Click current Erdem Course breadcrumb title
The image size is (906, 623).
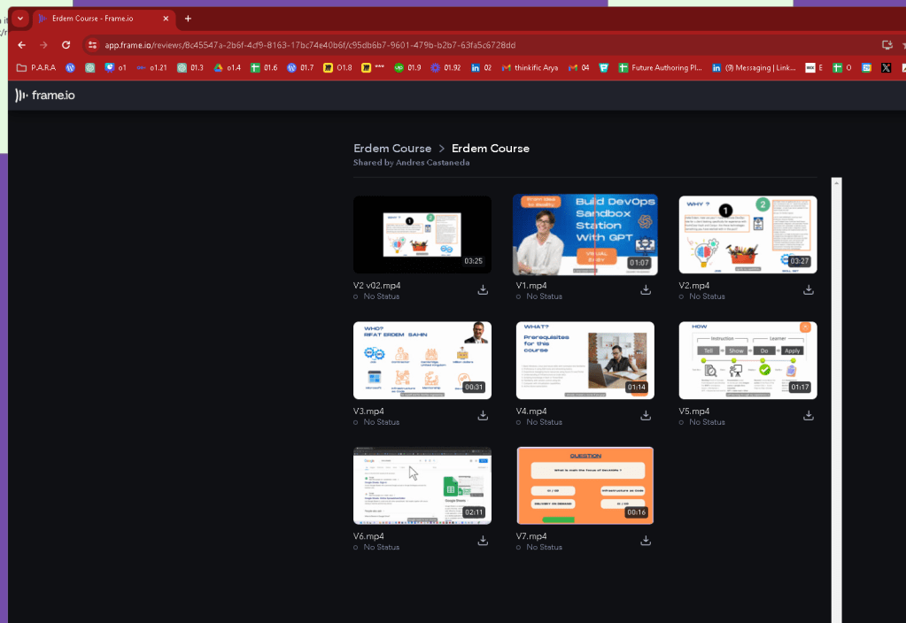coord(491,149)
